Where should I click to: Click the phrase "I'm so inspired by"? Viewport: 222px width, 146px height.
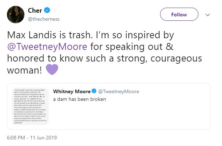[x=135, y=36]
